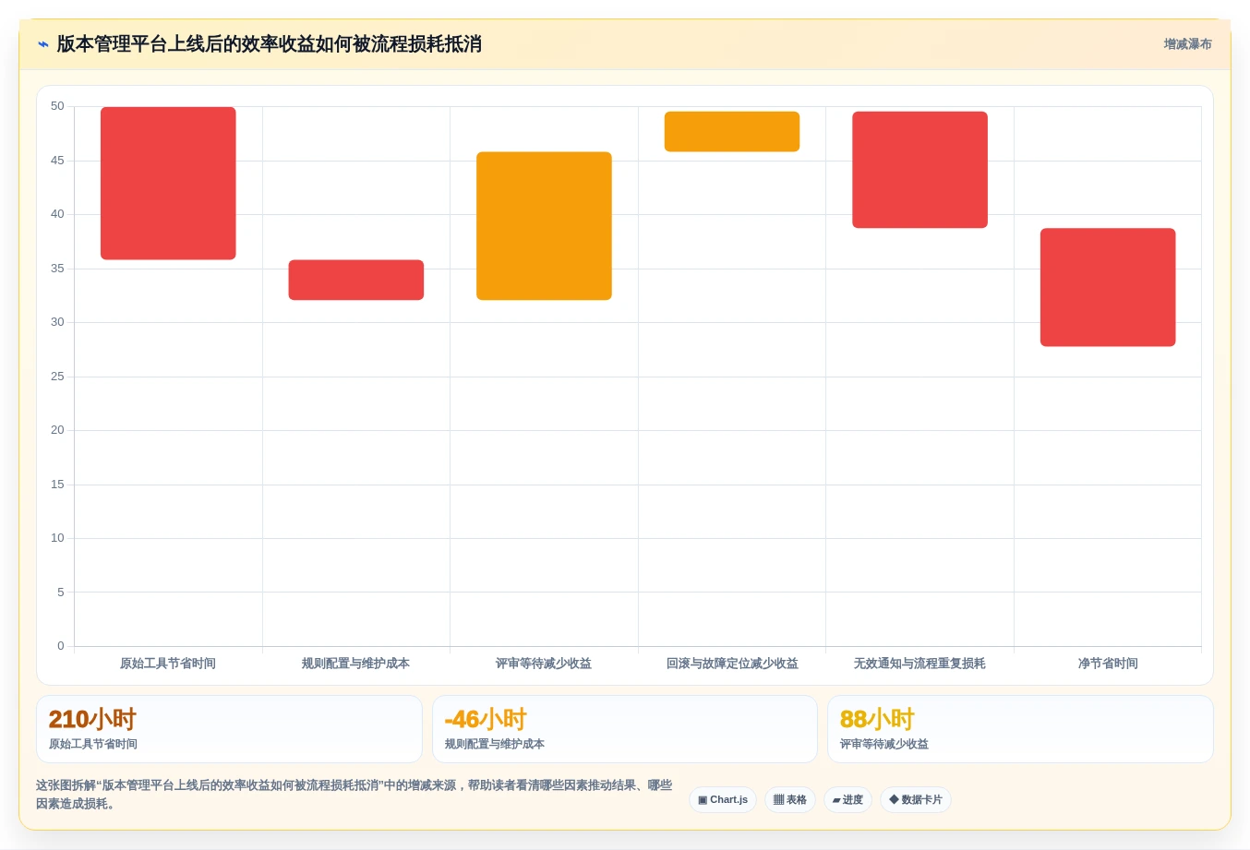Click the 增减瀑布 tag in the header
The image size is (1250, 850).
1187,44
